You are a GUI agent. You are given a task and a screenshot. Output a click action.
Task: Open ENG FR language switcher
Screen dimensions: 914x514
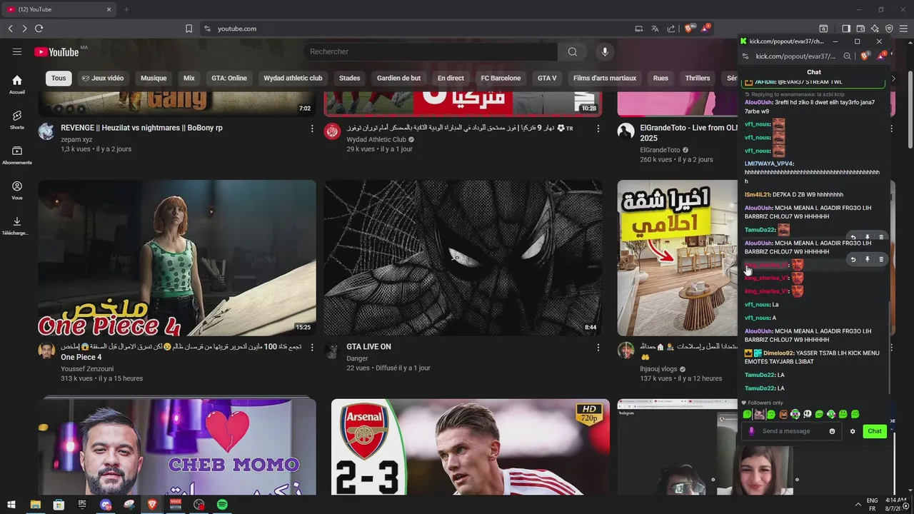[872, 505]
